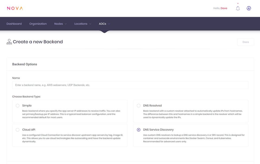Click the Dave username link

coord(224,8)
